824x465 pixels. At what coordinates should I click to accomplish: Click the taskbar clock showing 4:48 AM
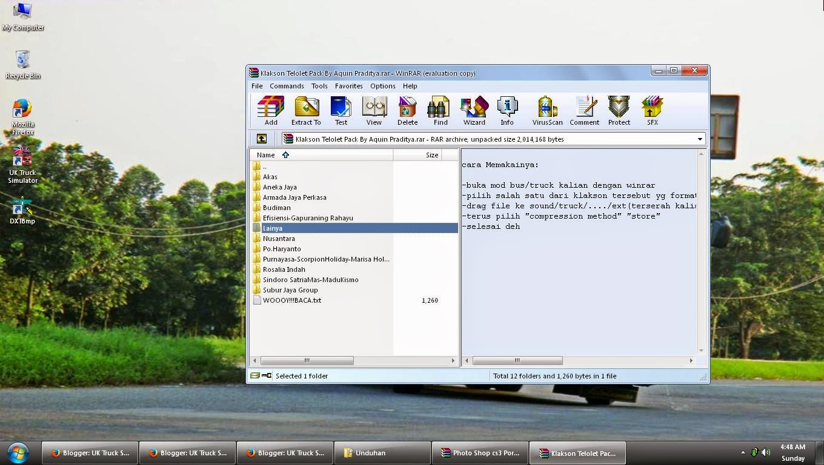792,452
